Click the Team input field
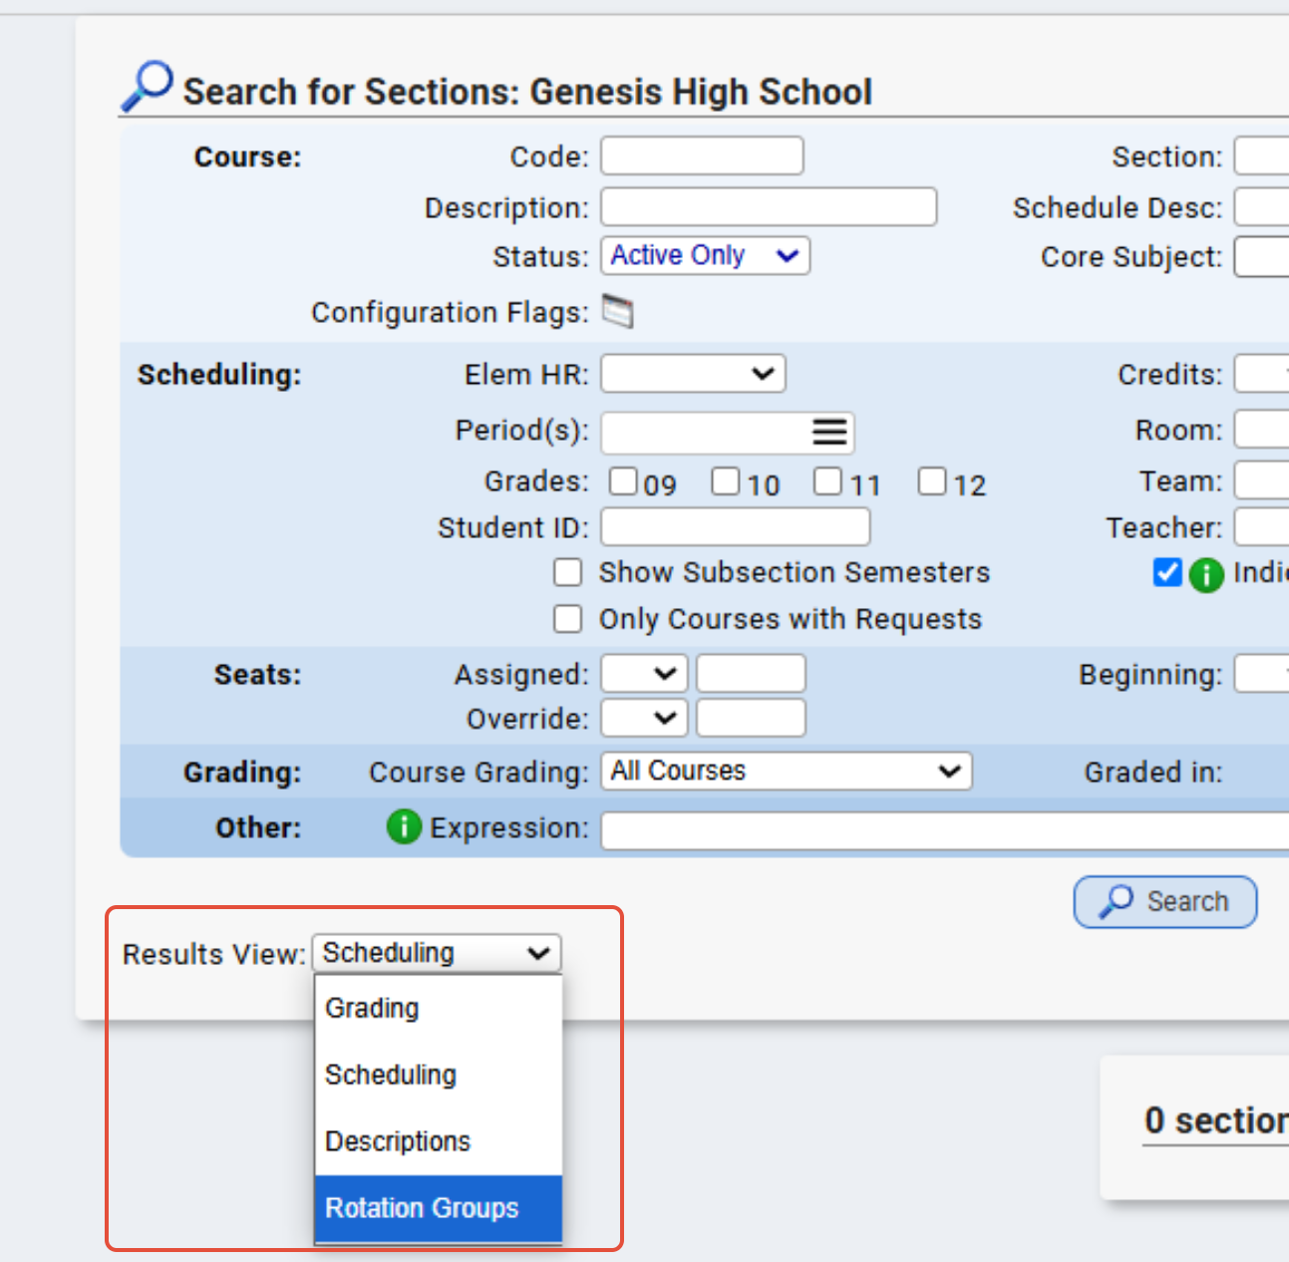This screenshot has height=1262, width=1289. click(1262, 480)
